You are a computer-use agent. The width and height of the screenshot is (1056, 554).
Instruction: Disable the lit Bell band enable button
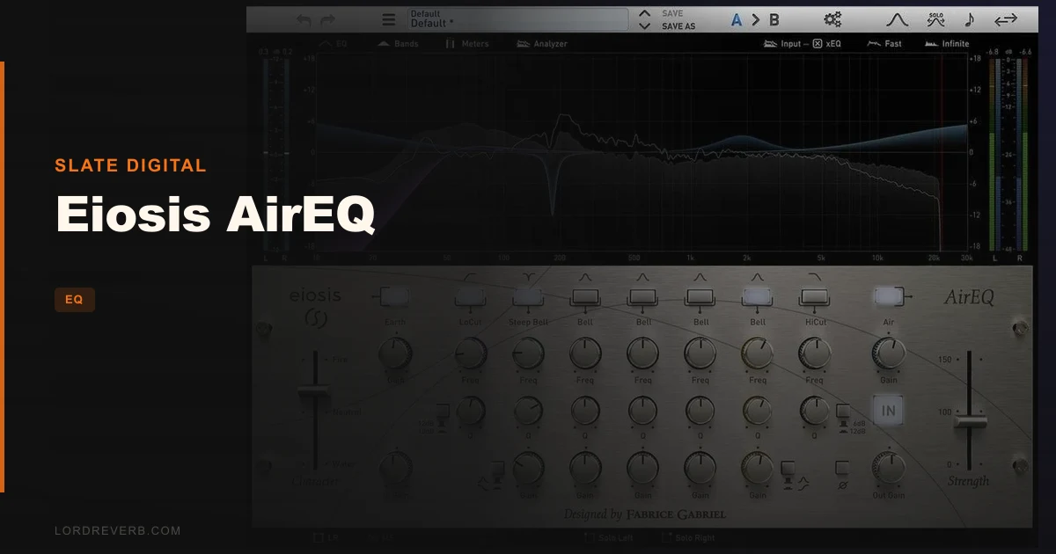[x=757, y=298]
